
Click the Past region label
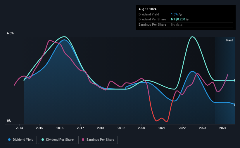(229, 40)
